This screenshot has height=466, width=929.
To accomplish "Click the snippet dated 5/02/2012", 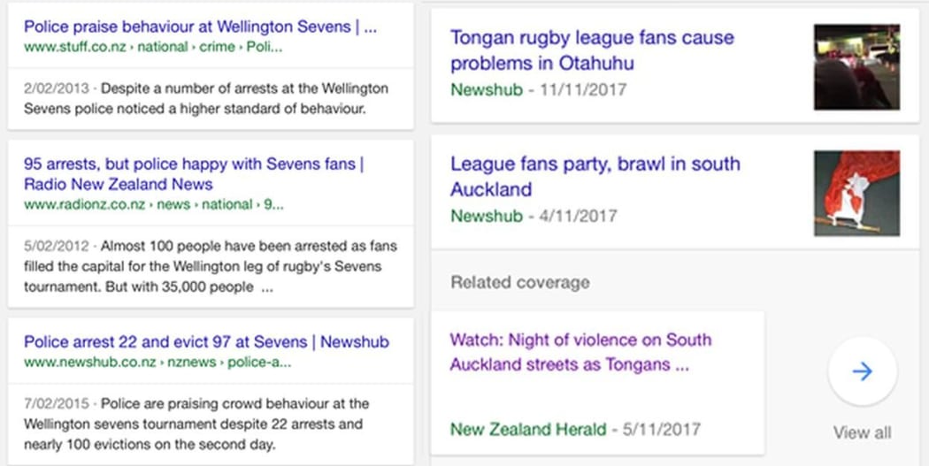I will [x=211, y=266].
